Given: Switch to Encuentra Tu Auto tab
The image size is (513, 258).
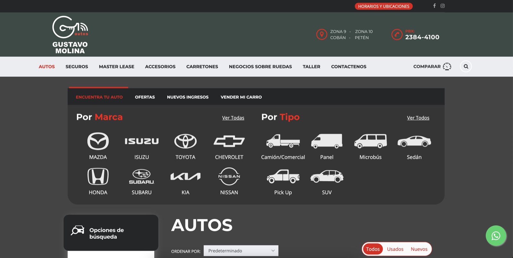Looking at the screenshot, I should (99, 97).
